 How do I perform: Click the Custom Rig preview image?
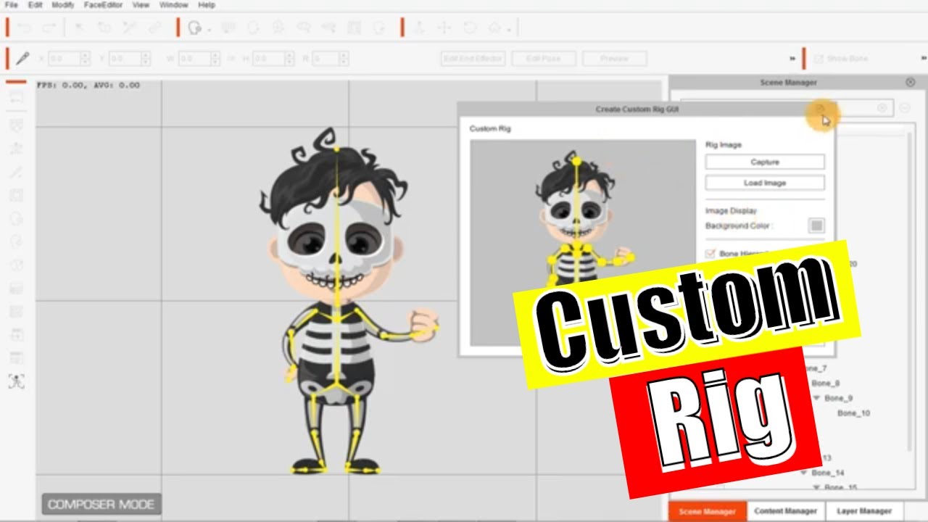tap(582, 242)
